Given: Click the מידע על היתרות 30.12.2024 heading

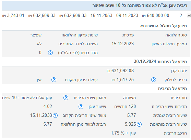Looking at the screenshot, I should (160, 61).
